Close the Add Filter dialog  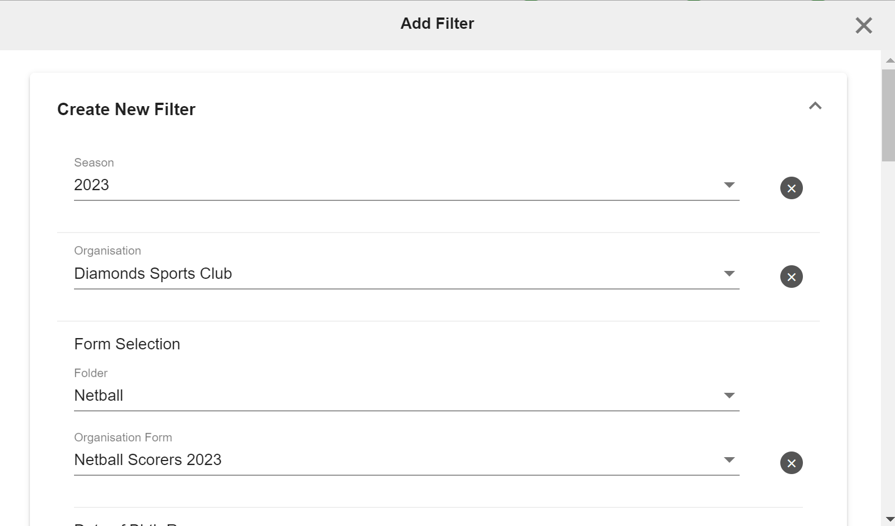(863, 25)
